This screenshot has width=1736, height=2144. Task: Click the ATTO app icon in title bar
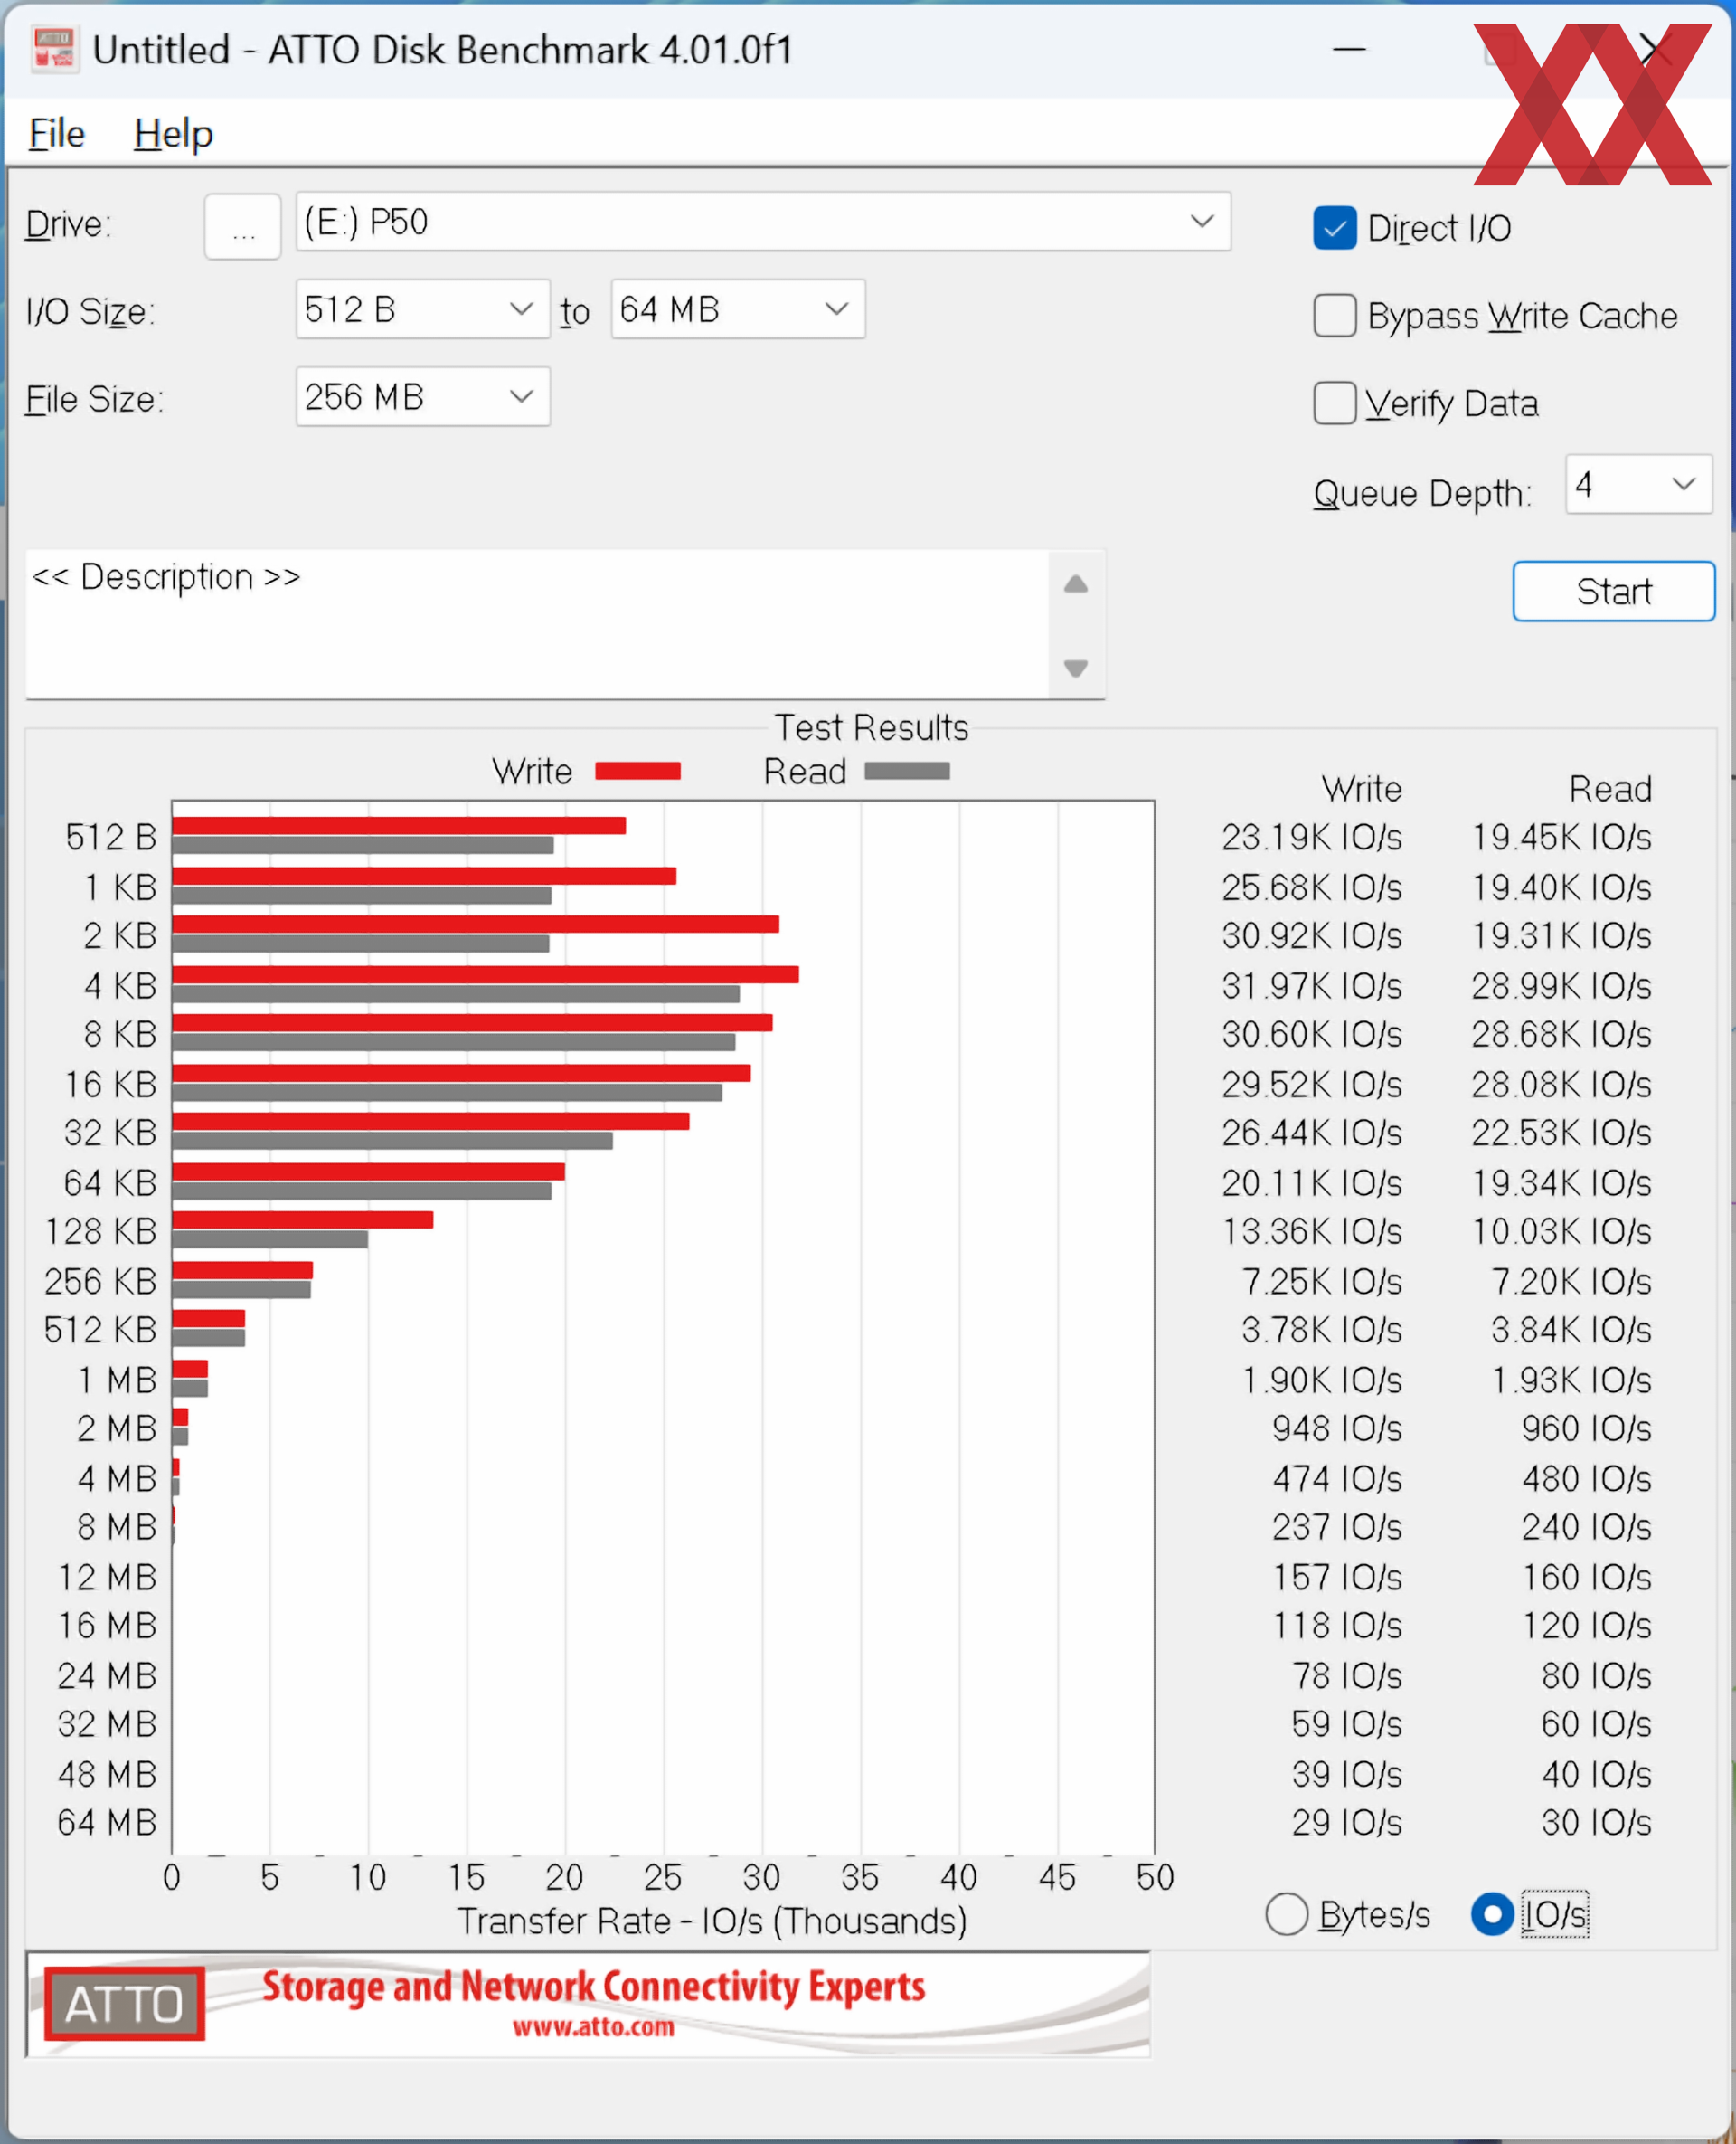click(x=54, y=49)
